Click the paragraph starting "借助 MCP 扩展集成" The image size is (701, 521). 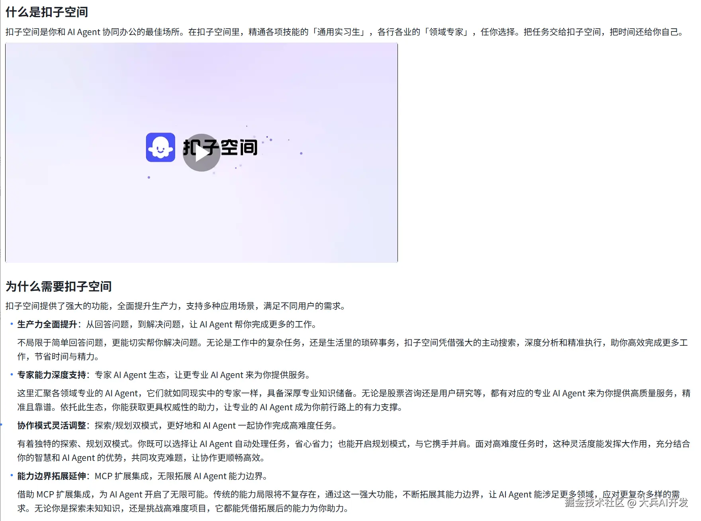349,501
